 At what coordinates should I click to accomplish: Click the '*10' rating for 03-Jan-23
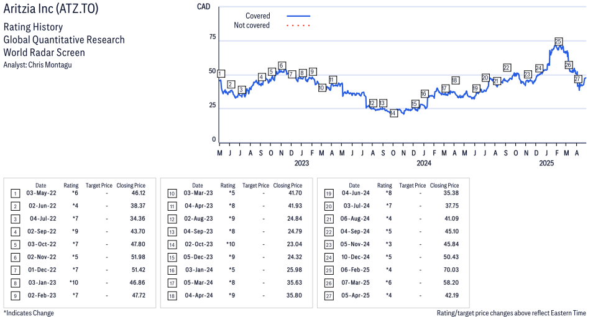[74, 283]
